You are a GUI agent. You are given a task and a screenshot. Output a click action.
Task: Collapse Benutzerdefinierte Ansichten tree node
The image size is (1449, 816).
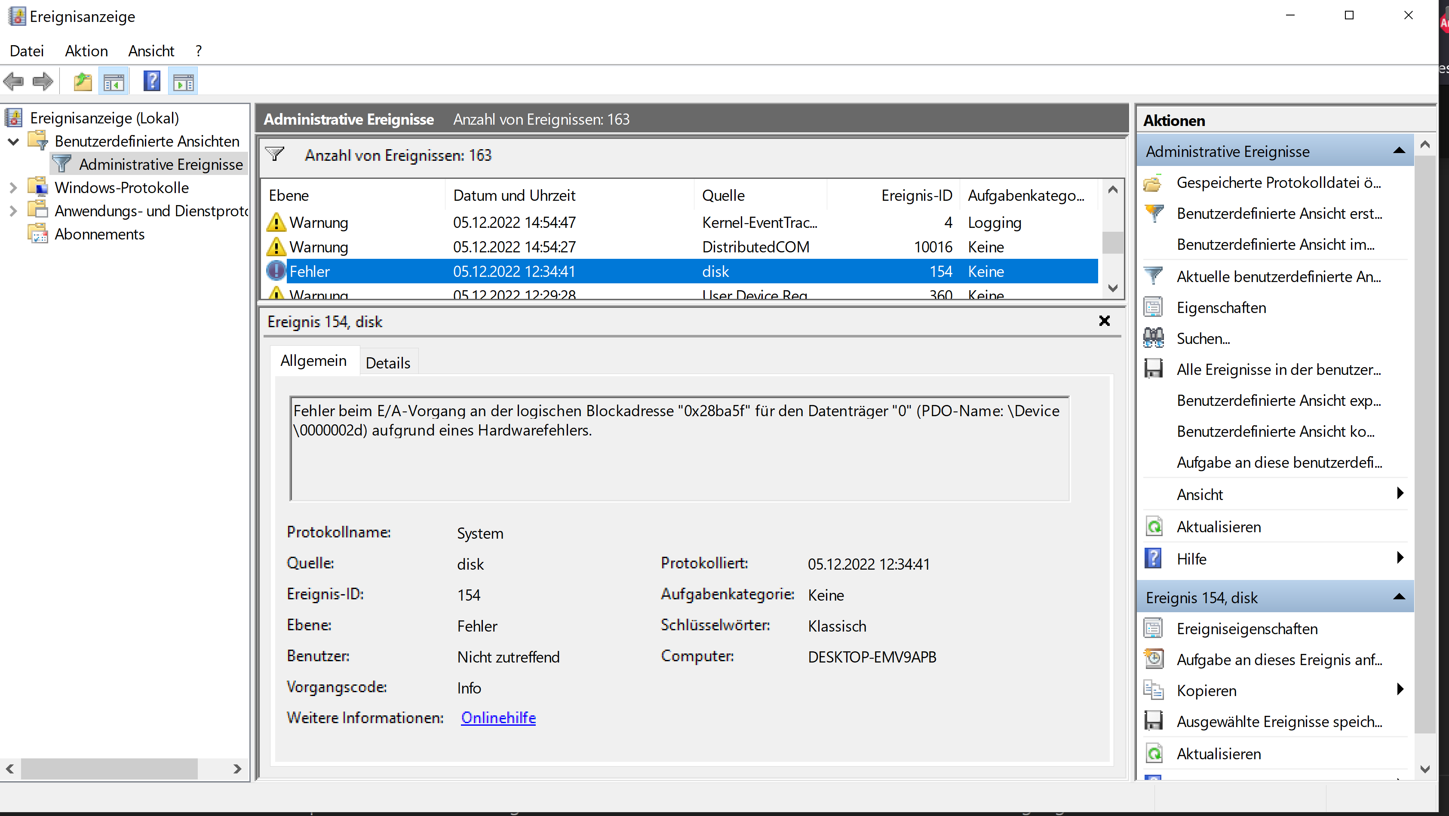point(13,141)
